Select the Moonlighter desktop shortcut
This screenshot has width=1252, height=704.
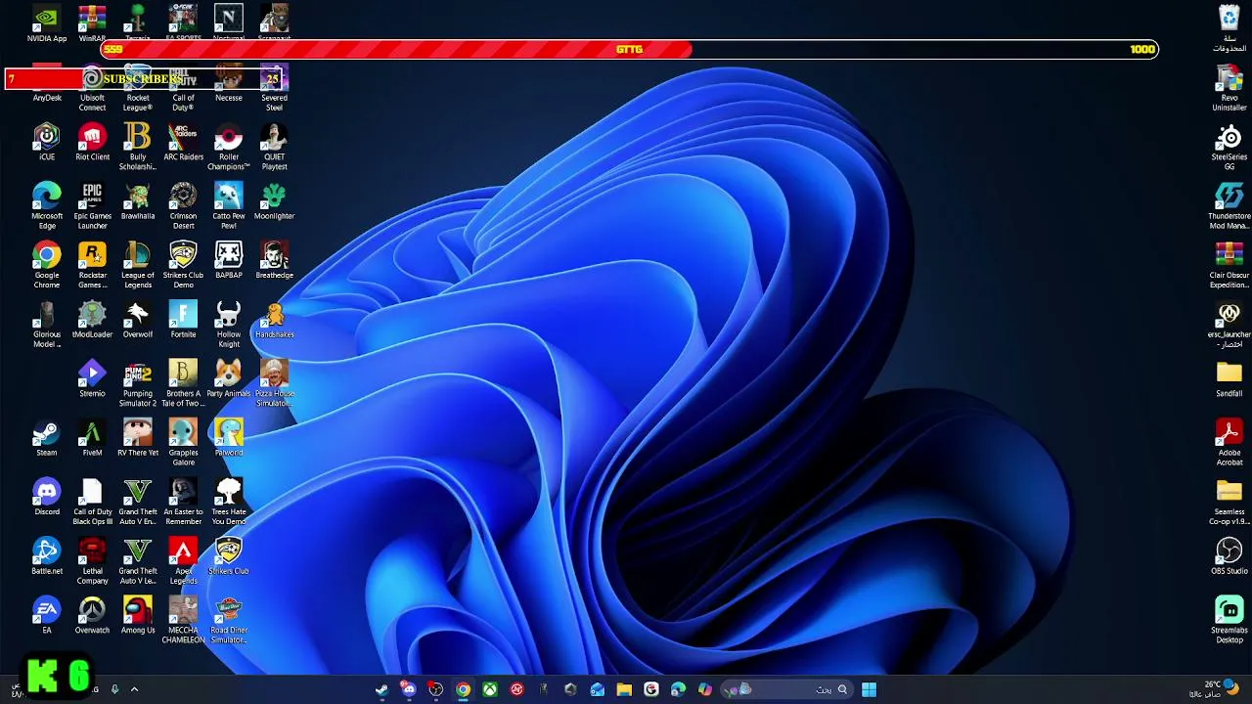tap(274, 201)
